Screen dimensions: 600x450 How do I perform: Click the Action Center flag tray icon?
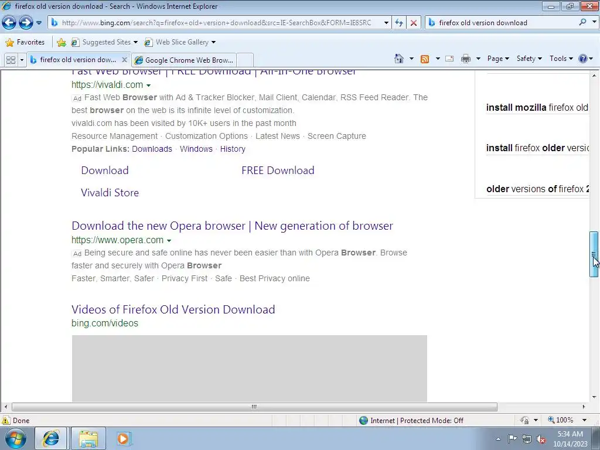coord(512,438)
